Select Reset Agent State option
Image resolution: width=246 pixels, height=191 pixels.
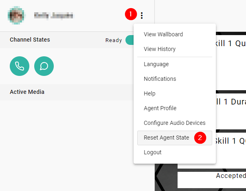point(175,138)
